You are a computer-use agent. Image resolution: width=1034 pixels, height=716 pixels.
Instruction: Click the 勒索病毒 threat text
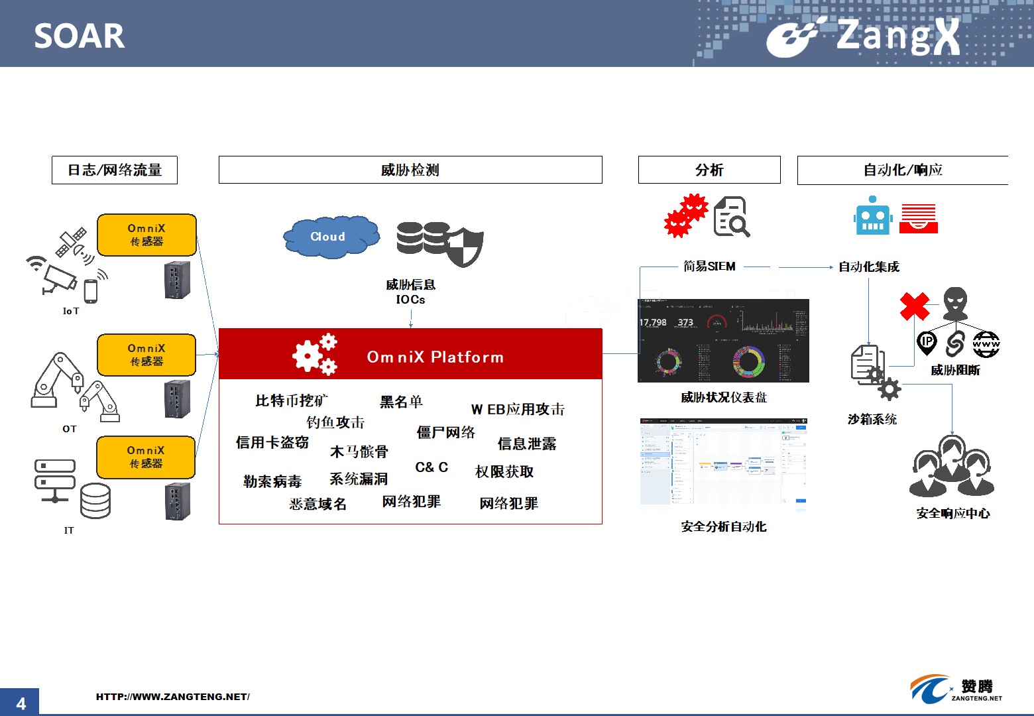[x=272, y=481]
